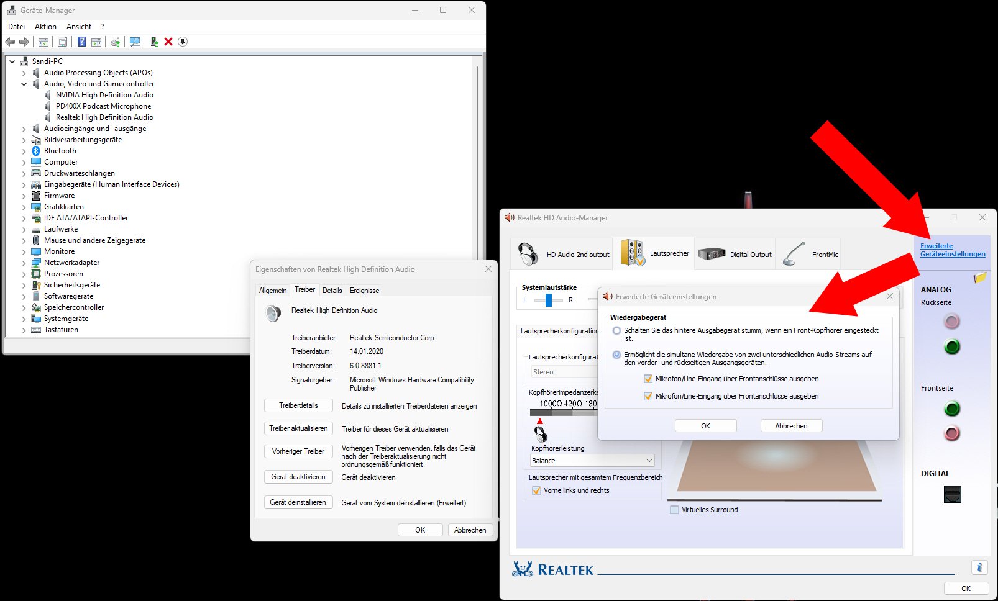Screen dimensions: 998x601
Task: Open Help via the question mark icon
Action: pos(81,42)
